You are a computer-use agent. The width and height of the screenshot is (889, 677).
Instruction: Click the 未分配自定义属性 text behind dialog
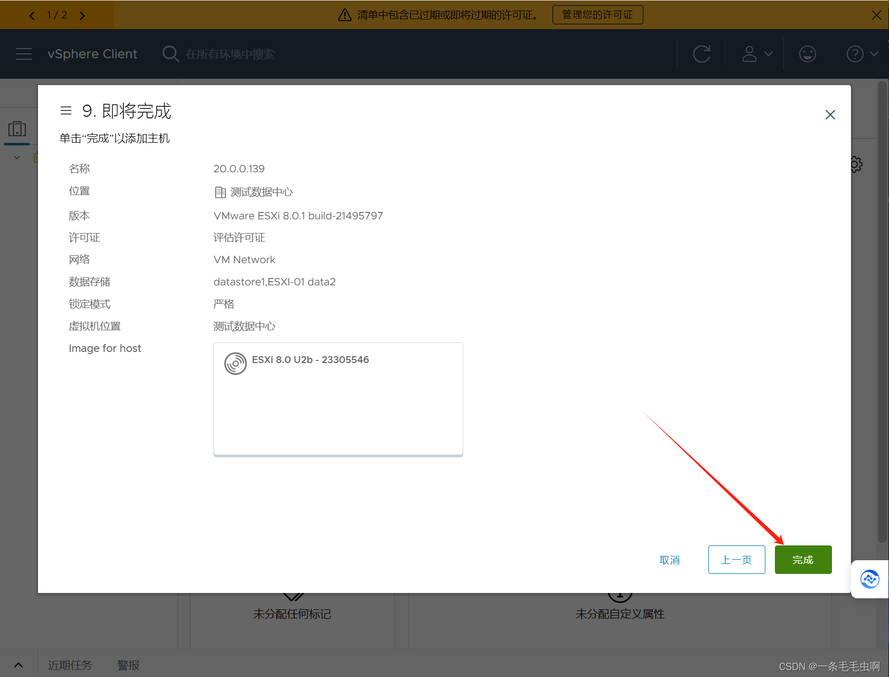point(620,614)
